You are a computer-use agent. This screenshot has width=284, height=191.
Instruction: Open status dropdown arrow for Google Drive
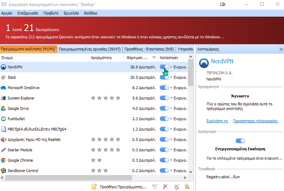coord(171,108)
